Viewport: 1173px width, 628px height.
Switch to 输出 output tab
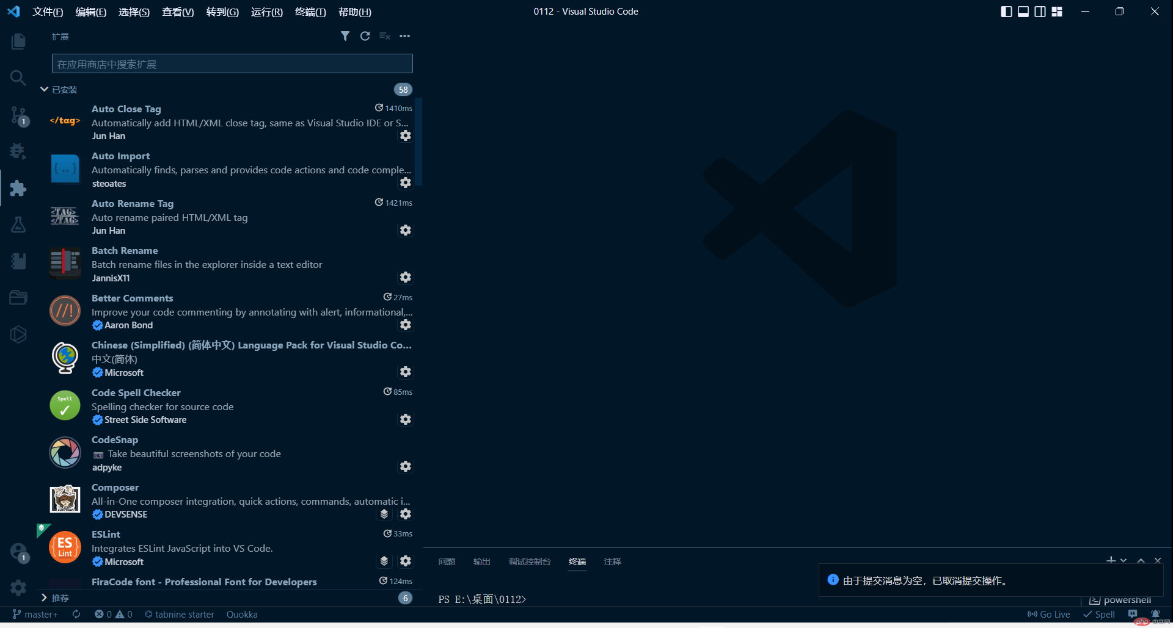click(x=482, y=561)
